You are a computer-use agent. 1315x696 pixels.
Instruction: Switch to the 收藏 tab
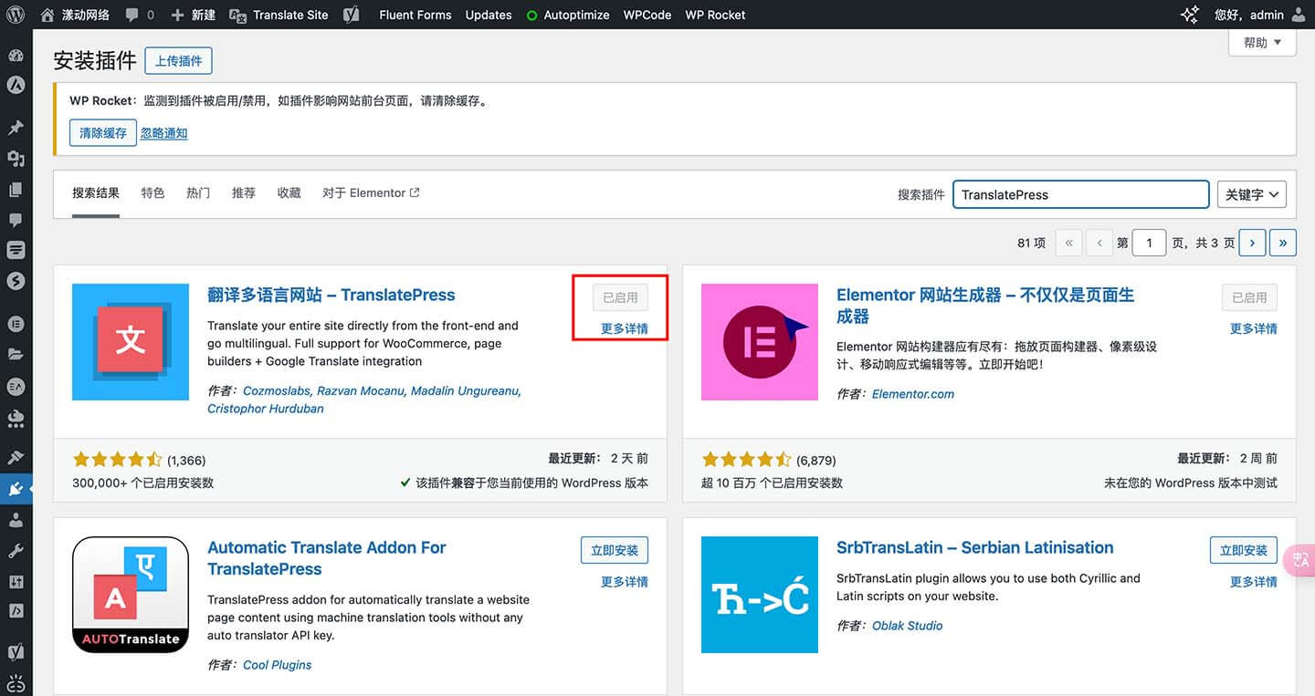(289, 193)
